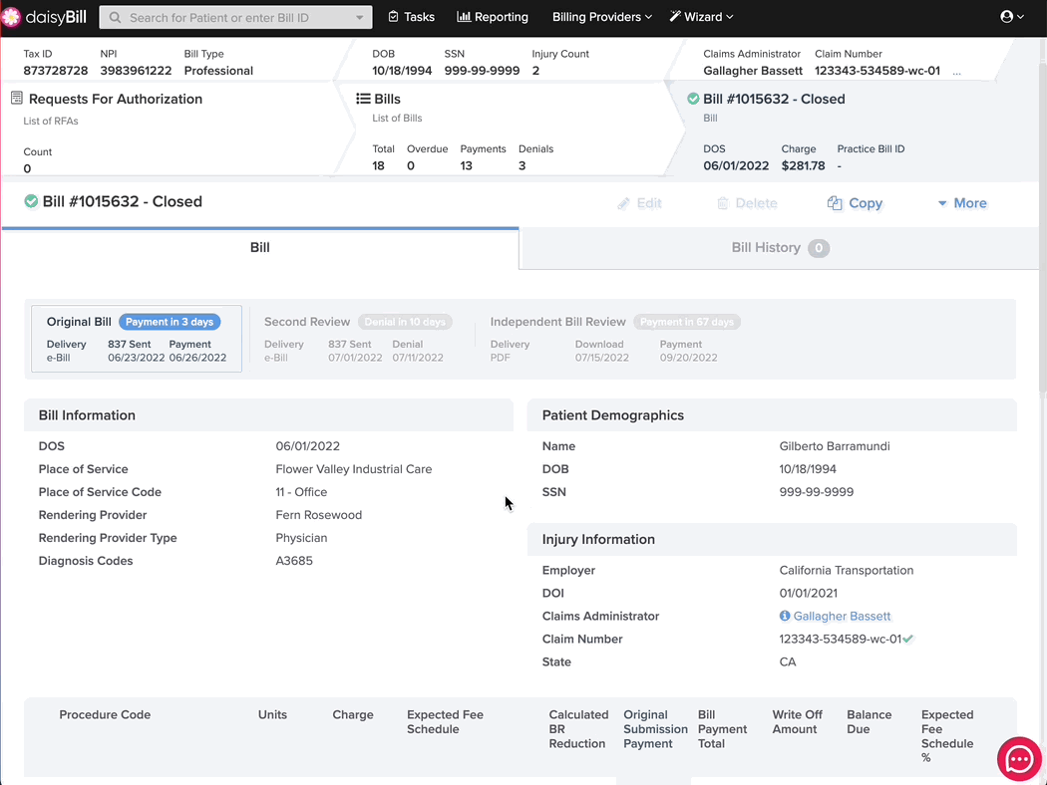This screenshot has height=785, width=1047.
Task: Open the Reporting page
Action: [x=493, y=17]
